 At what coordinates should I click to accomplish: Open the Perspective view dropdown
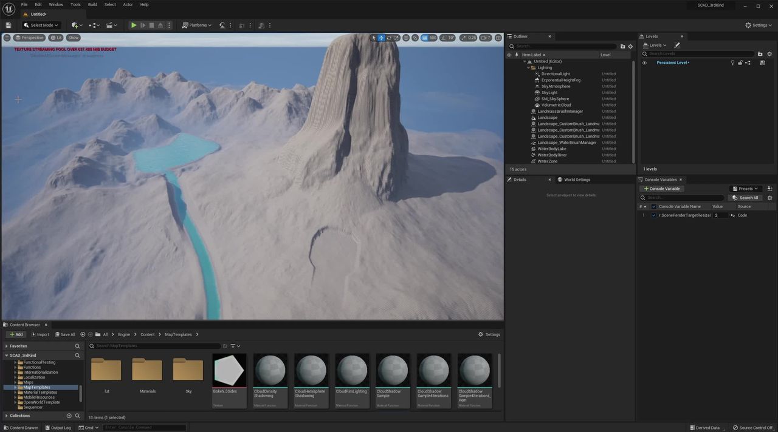pyautogui.click(x=29, y=38)
